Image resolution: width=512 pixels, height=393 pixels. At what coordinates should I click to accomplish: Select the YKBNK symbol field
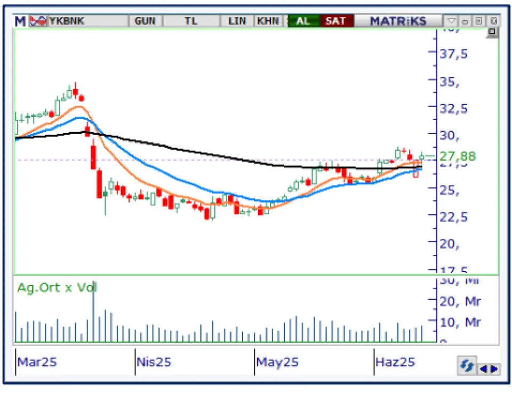pyautogui.click(x=87, y=21)
